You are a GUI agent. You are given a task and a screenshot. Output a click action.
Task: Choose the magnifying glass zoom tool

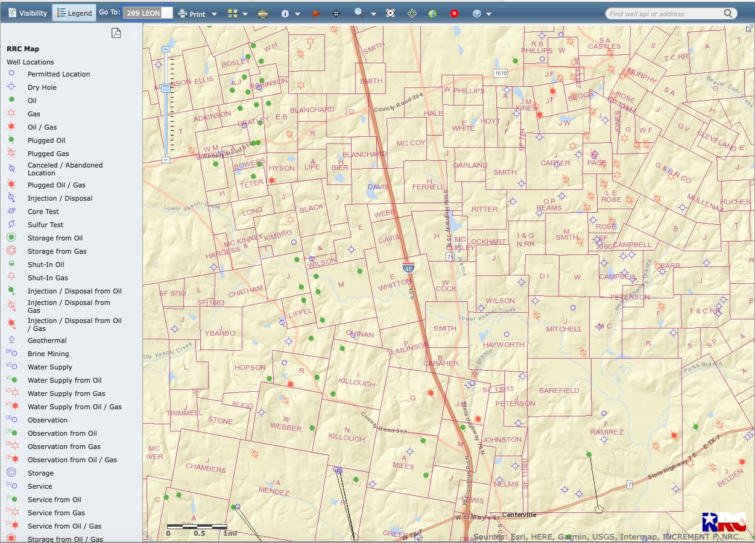359,13
